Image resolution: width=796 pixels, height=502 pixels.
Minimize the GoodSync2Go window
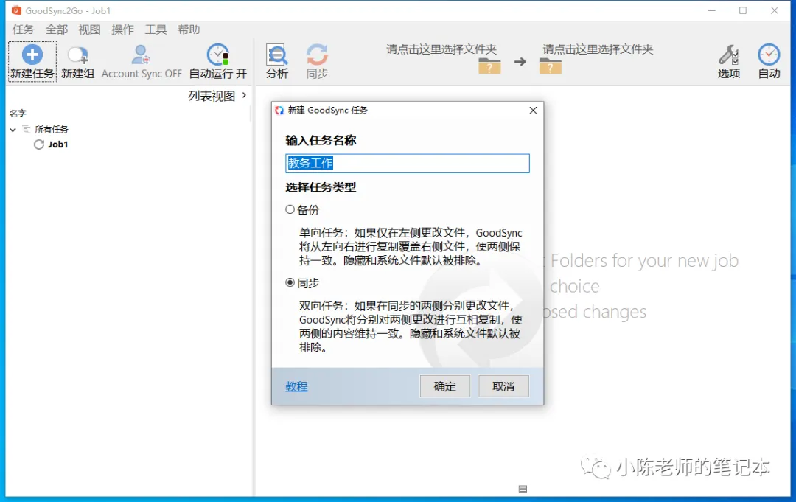pos(712,10)
